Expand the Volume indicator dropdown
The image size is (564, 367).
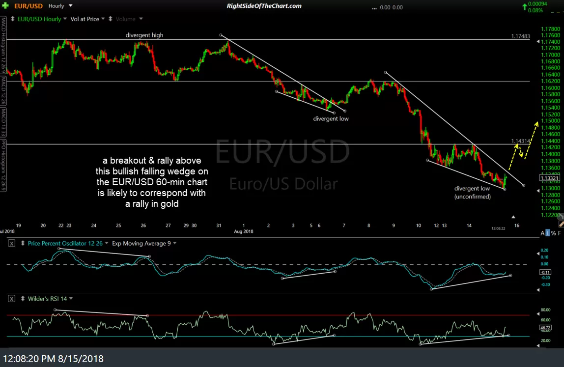pyautogui.click(x=141, y=19)
